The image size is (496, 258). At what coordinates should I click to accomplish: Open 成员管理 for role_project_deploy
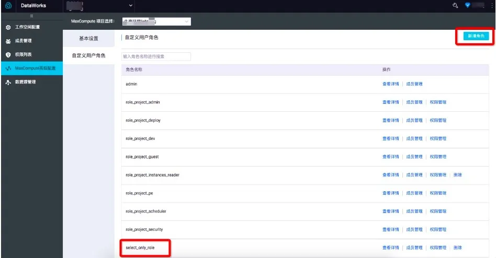[x=414, y=120]
